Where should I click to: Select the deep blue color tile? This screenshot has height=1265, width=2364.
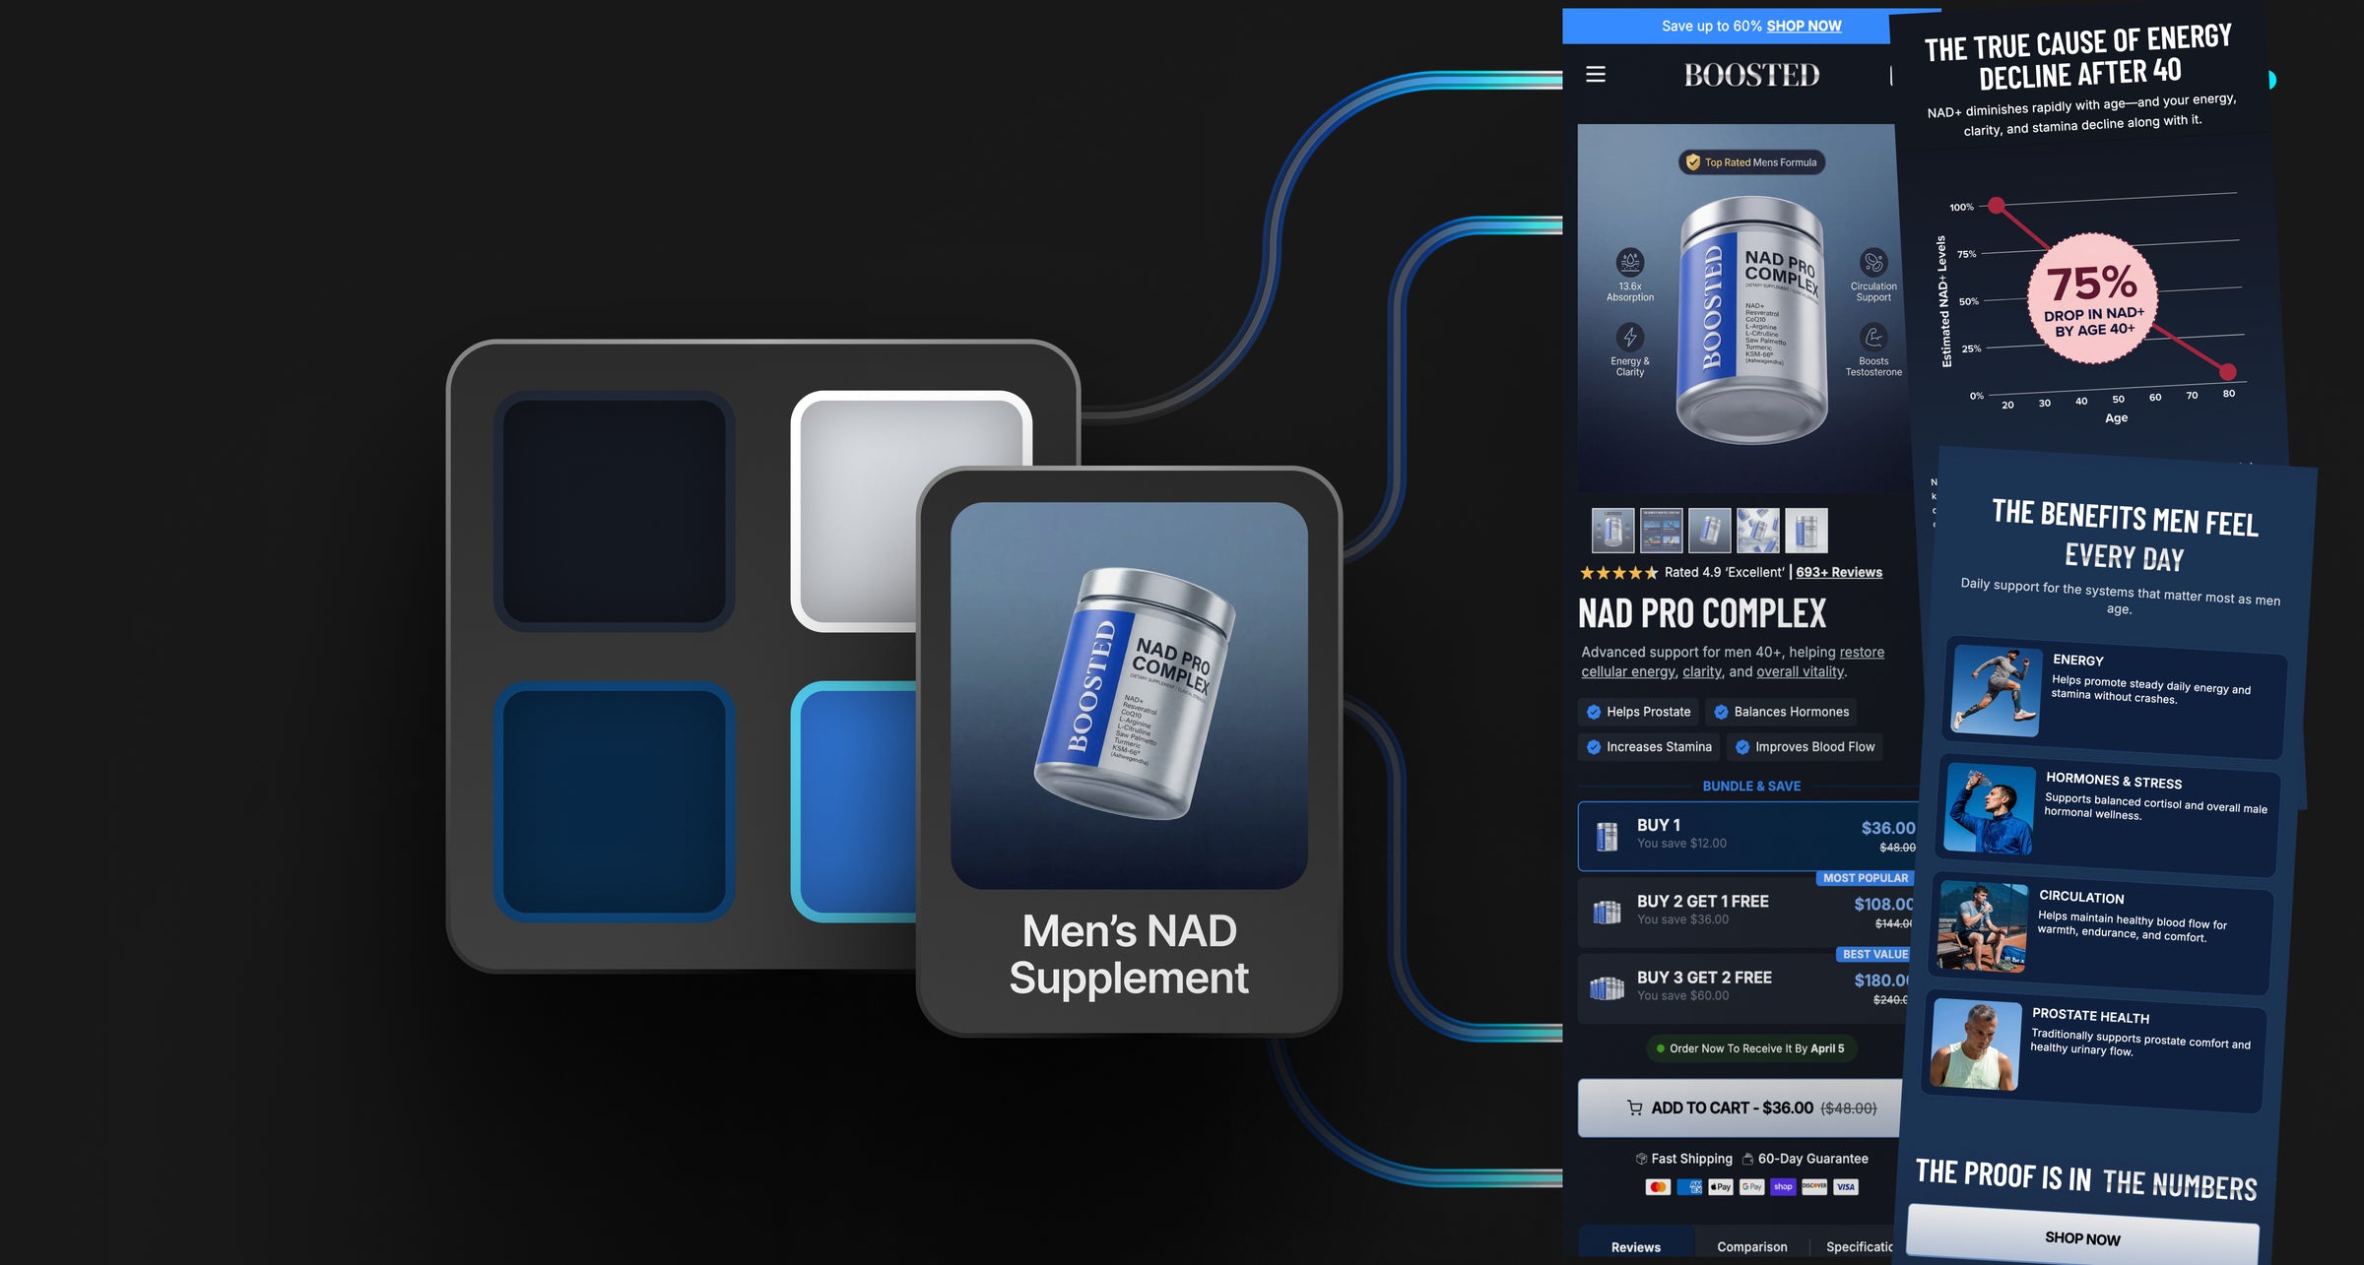pos(615,801)
